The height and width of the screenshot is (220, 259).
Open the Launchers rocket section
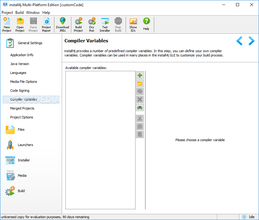[x=19, y=145]
